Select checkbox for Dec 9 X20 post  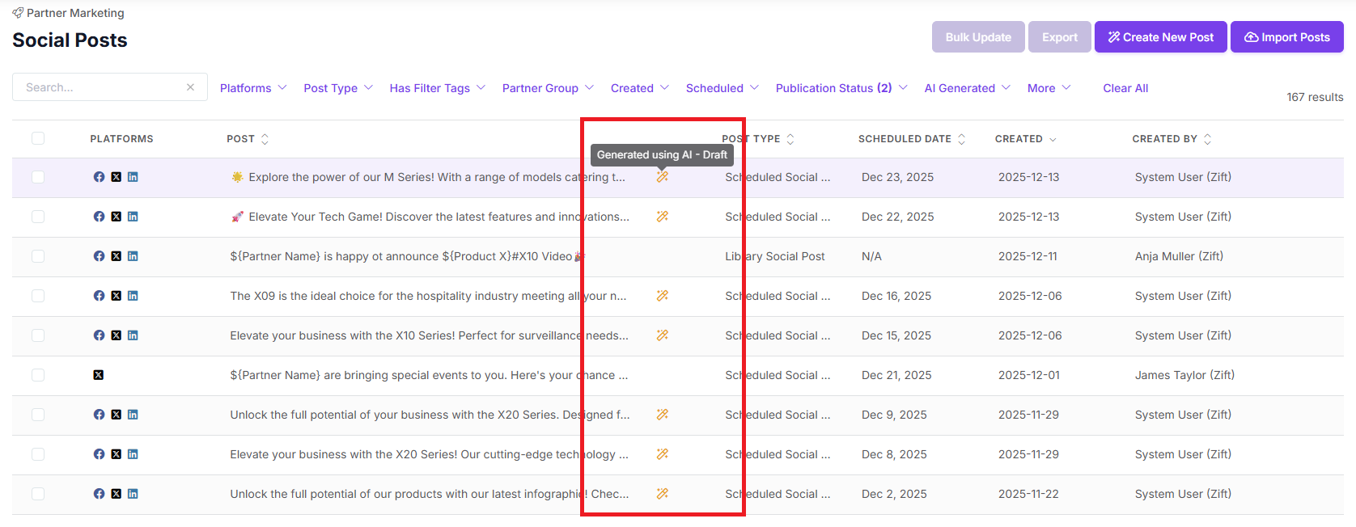[38, 415]
